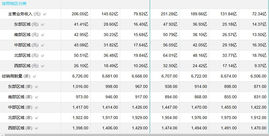This screenshot has height=136, width=269.
Task: Click the cell showing 6,726.00
Action: (x=80, y=76)
